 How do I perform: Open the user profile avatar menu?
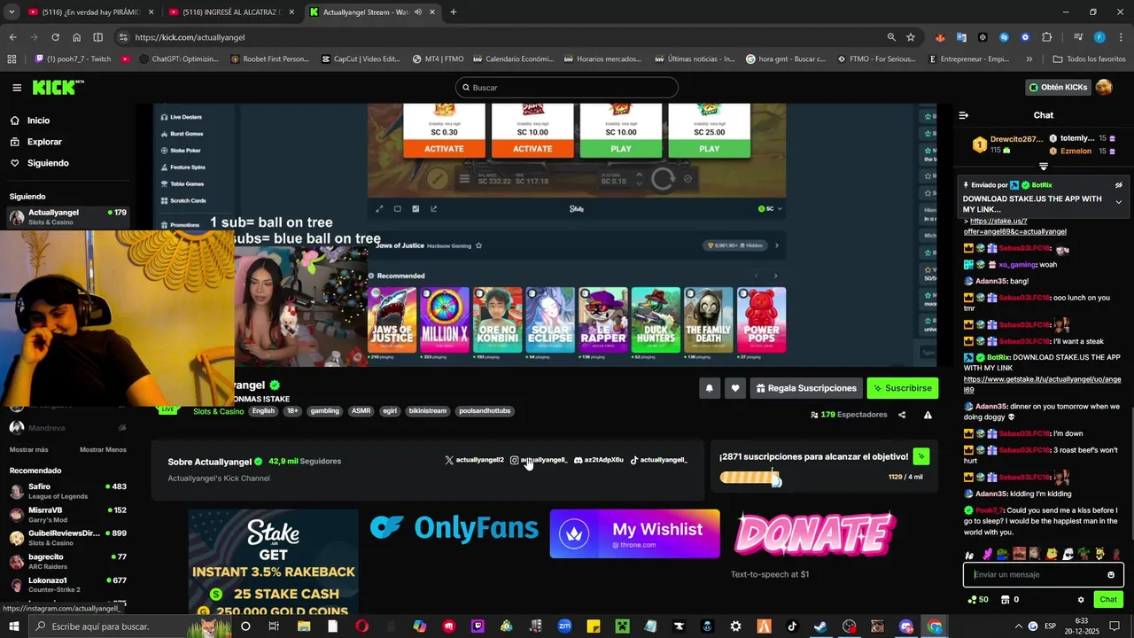coord(1104,88)
